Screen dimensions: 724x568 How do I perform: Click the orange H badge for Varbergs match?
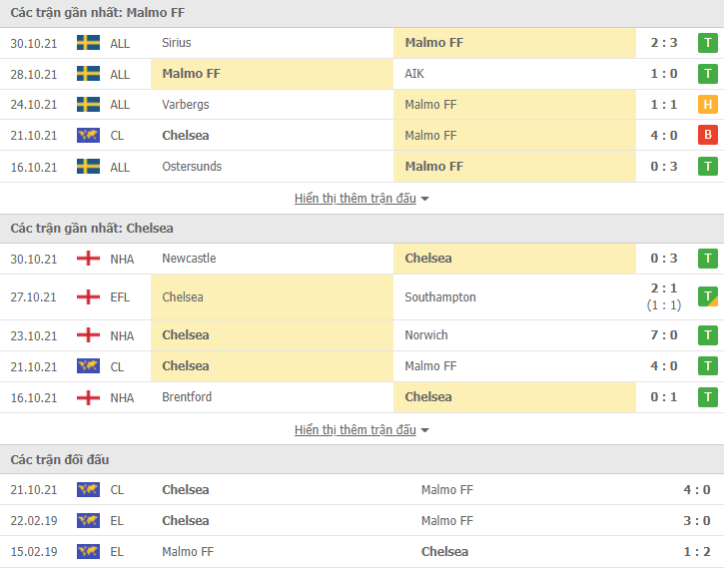click(x=707, y=104)
